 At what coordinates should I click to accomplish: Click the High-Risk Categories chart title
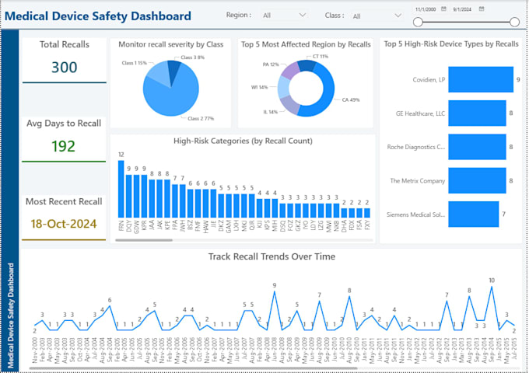coord(243,141)
